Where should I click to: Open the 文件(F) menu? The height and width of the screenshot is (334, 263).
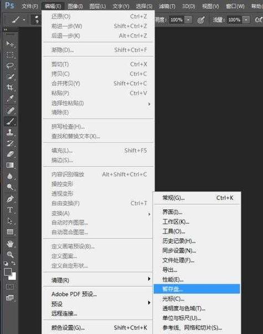[29, 6]
